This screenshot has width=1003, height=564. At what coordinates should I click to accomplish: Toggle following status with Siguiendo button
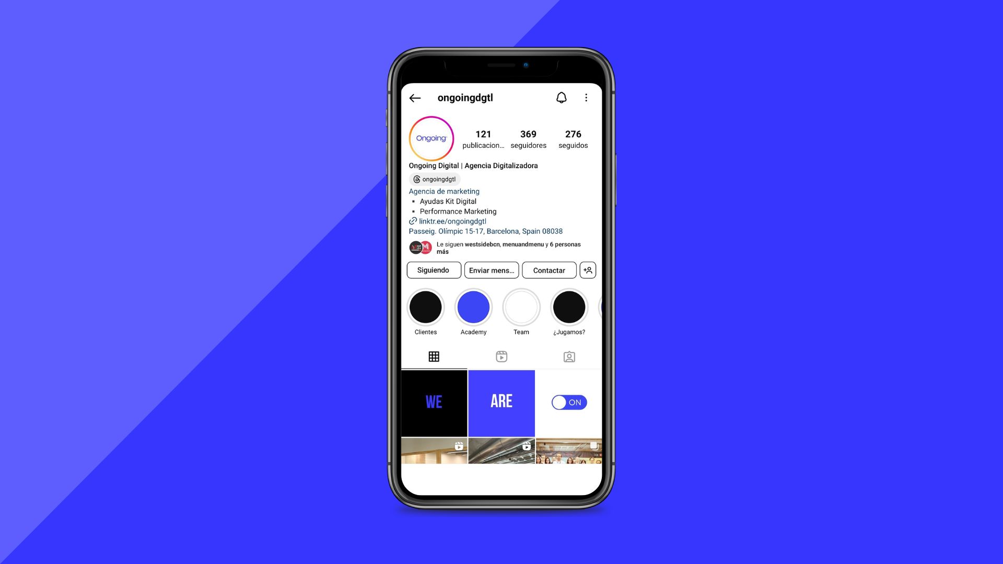pyautogui.click(x=433, y=270)
